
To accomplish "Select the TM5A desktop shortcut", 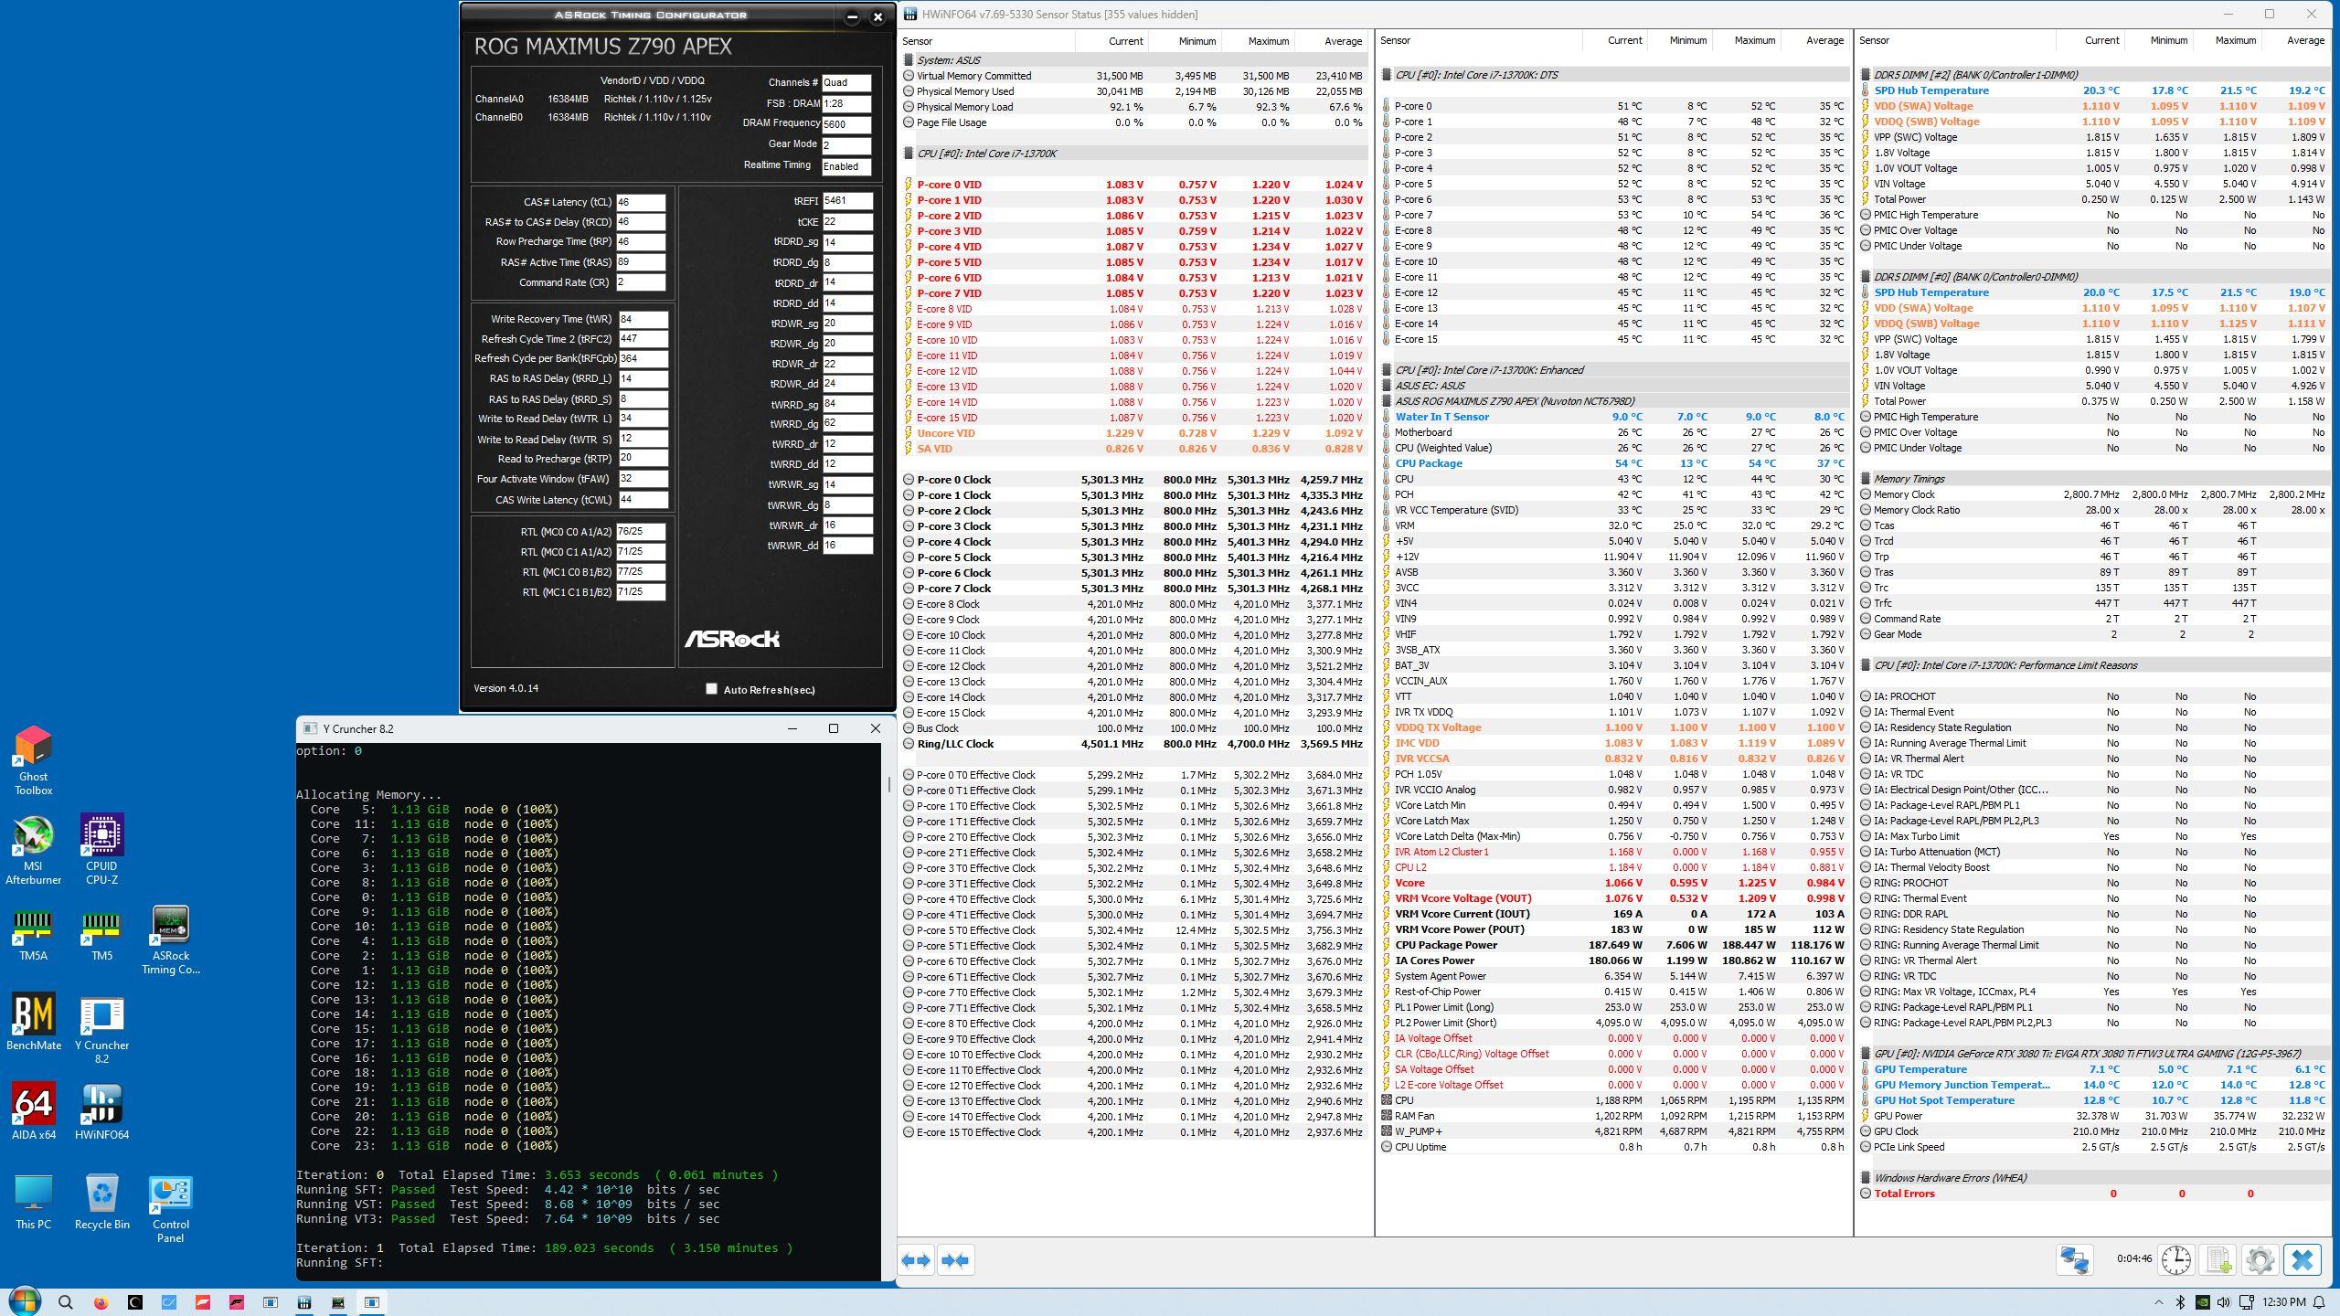I will coord(33,934).
